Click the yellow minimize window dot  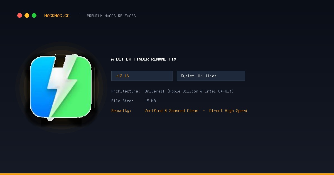[27, 16]
